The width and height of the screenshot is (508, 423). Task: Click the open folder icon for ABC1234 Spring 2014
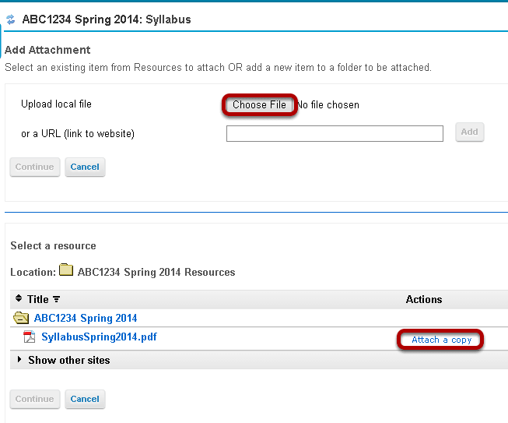(x=21, y=318)
